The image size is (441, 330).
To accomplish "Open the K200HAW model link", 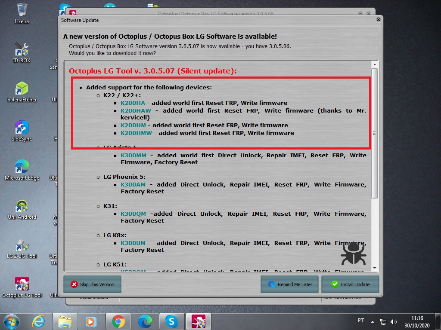I will tap(136, 111).
